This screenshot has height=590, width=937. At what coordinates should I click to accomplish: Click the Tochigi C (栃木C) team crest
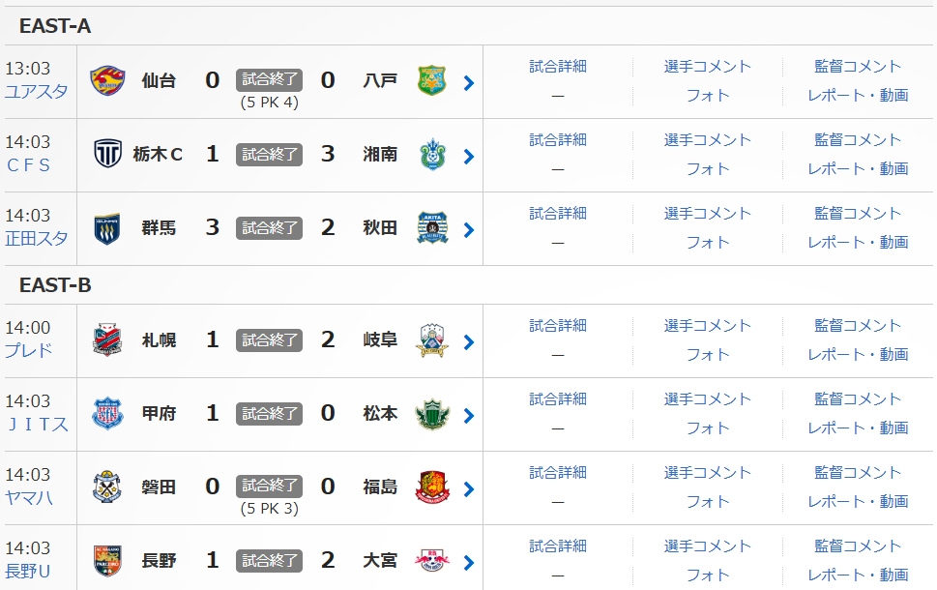(107, 154)
